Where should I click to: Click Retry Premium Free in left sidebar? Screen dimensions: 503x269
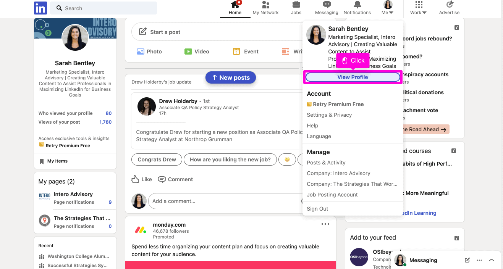point(68,146)
